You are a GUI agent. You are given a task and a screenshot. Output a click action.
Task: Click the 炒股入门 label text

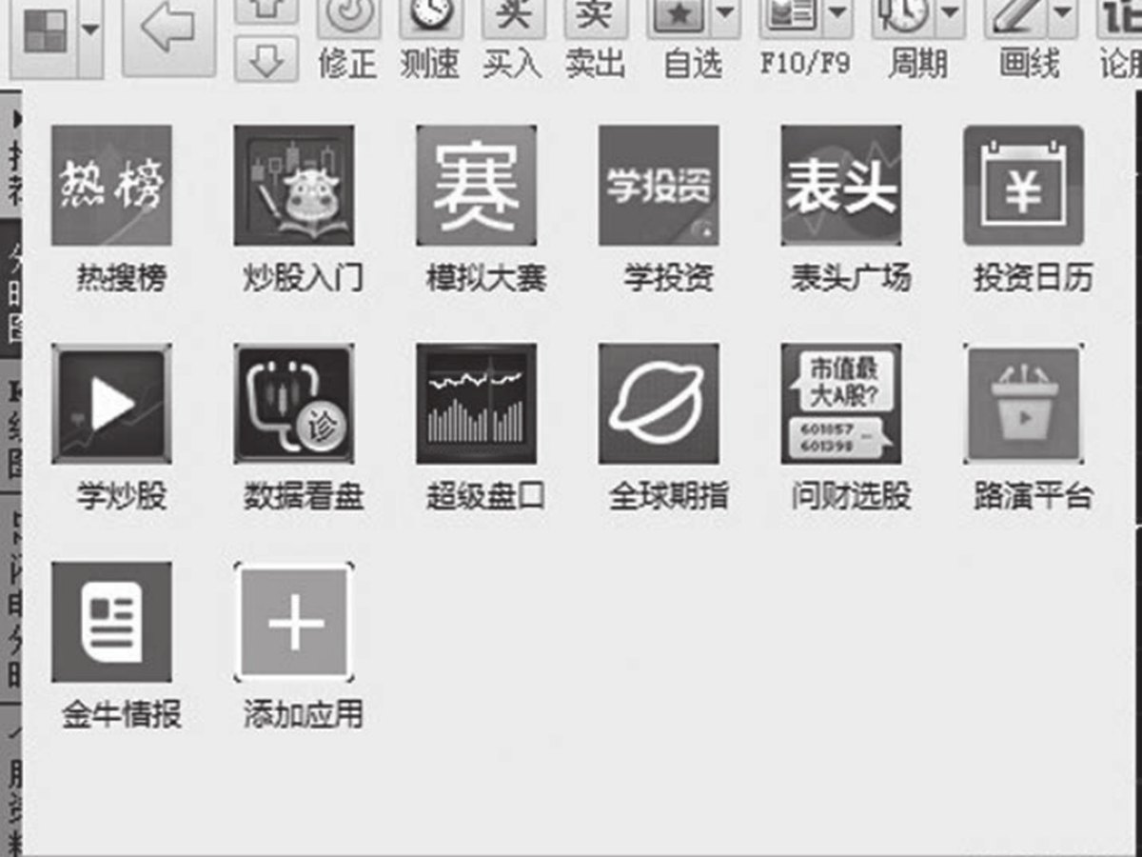click(303, 278)
